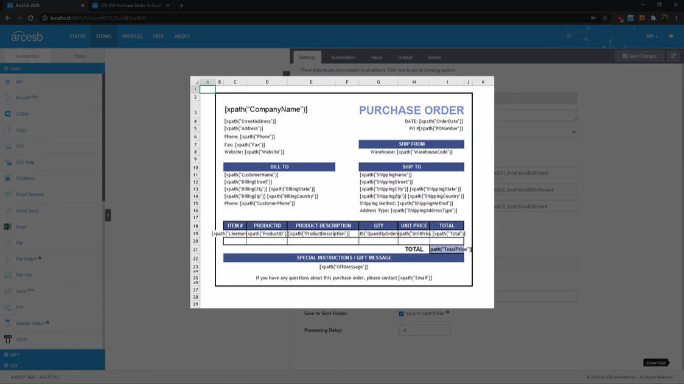
Task: Switch to the Automation tab
Action: [343, 57]
